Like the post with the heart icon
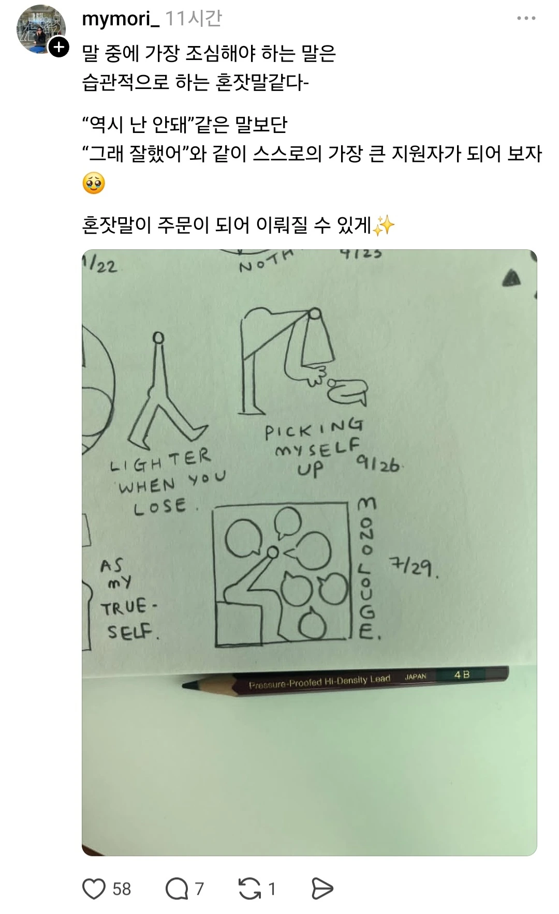559x914 pixels. (94, 889)
